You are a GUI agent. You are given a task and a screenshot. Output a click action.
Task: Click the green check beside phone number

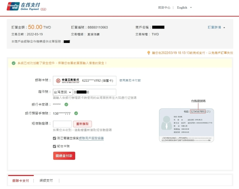tap(76, 113)
